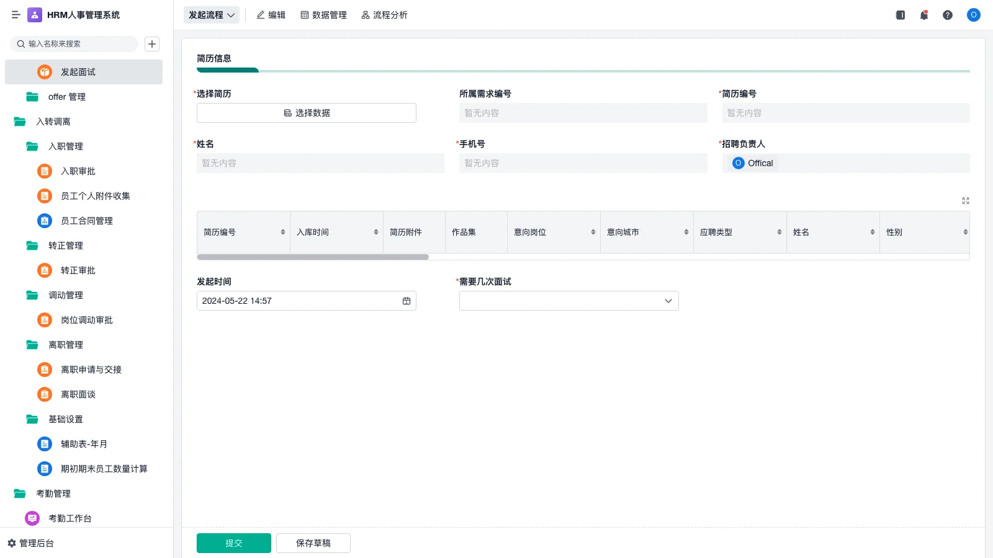This screenshot has height=558, width=993.
Task: Open the notification bell with red badge
Action: [923, 15]
